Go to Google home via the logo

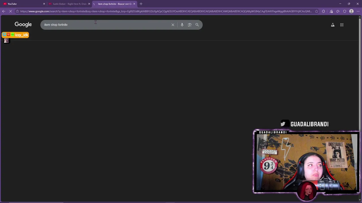point(23,25)
